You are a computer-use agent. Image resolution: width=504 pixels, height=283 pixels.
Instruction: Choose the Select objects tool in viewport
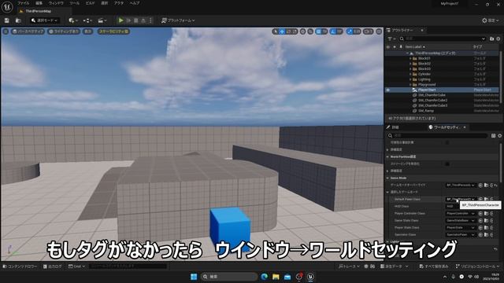pos(275,31)
